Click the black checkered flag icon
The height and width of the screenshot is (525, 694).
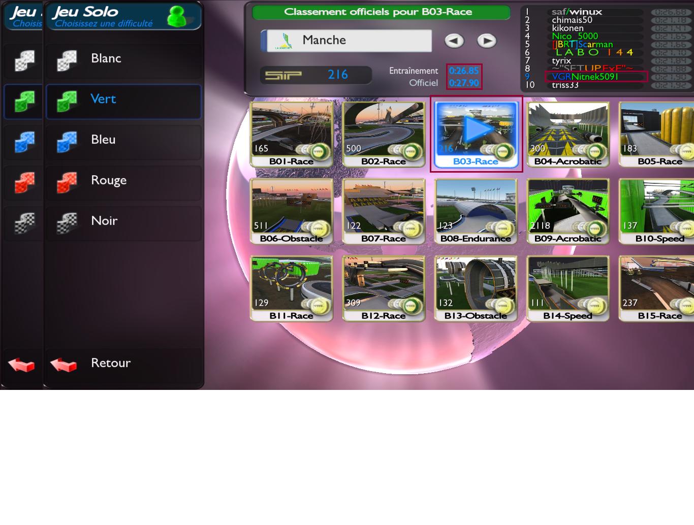tap(67, 222)
